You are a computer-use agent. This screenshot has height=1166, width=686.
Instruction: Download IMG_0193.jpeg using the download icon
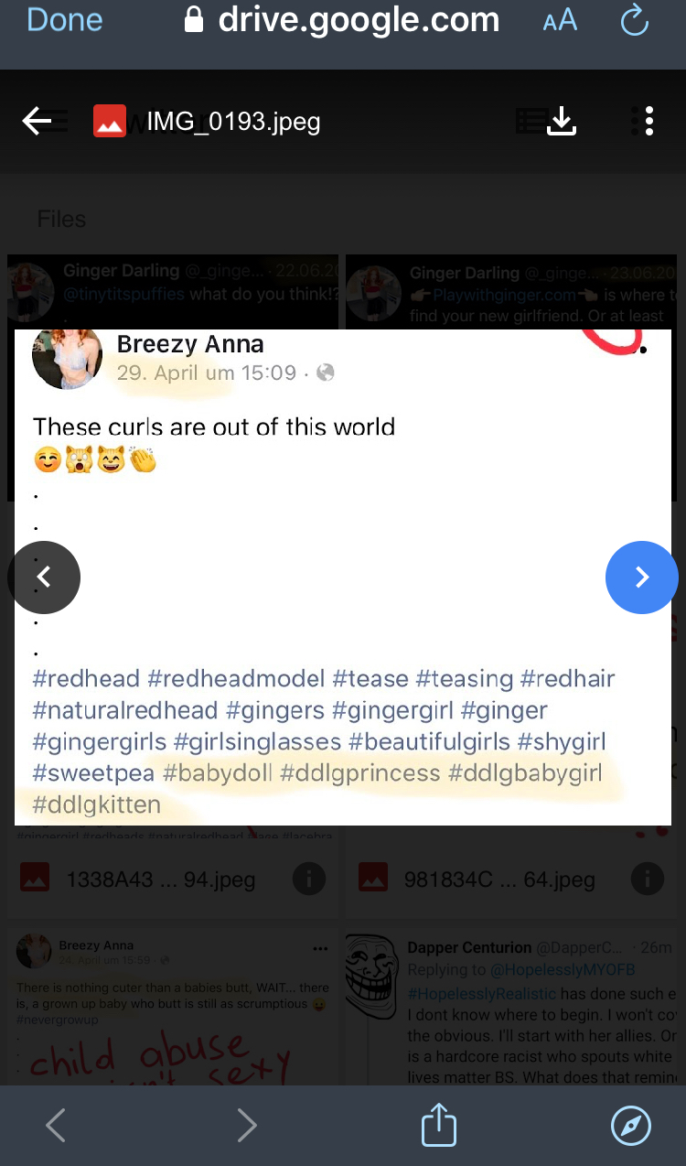(x=562, y=121)
